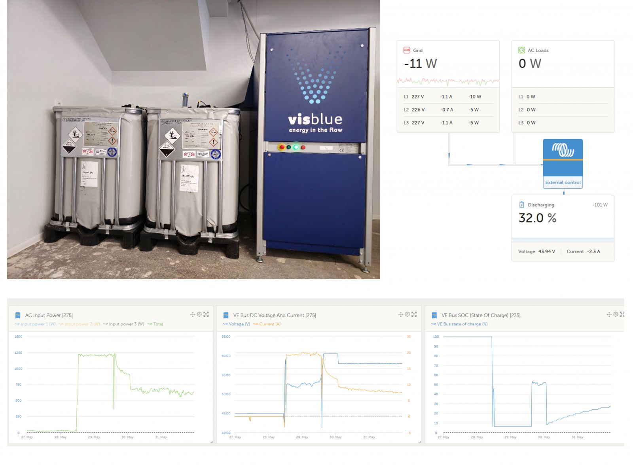Image resolution: width=633 pixels, height=465 pixels.
Task: Click the AC Loads L1 0 W row
Action: click(x=563, y=96)
